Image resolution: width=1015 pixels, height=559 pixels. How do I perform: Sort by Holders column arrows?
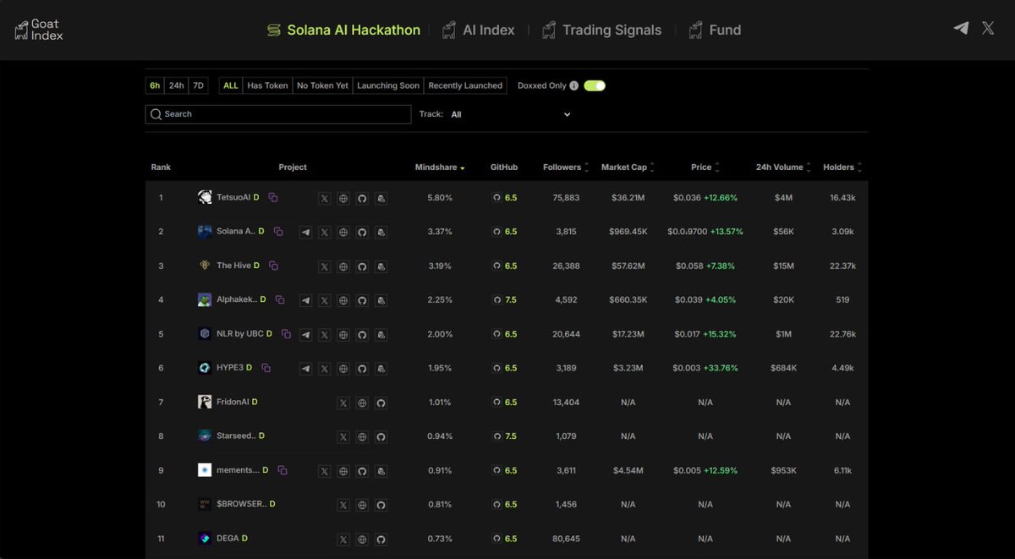pos(860,167)
